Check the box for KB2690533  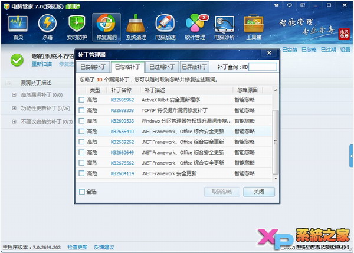tap(81, 121)
